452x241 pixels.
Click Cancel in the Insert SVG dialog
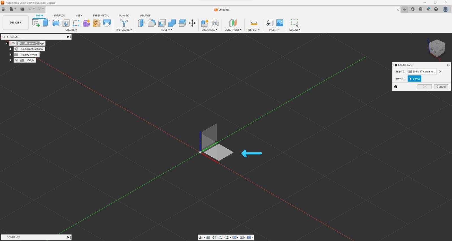click(441, 87)
